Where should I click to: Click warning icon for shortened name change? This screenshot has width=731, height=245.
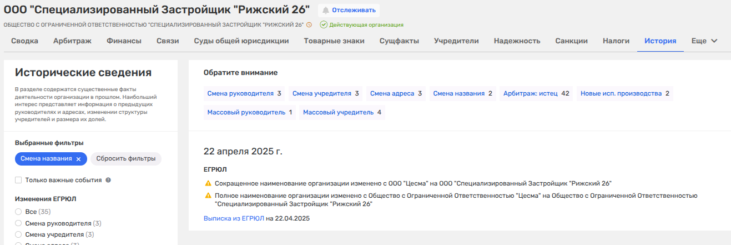[x=208, y=183]
